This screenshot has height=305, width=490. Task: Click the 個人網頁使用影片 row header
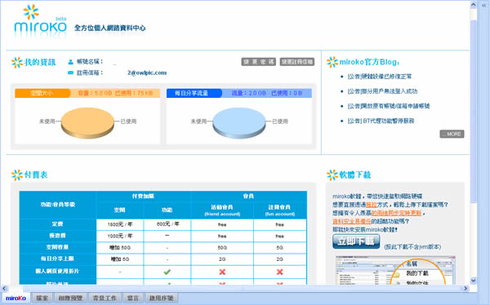click(57, 271)
